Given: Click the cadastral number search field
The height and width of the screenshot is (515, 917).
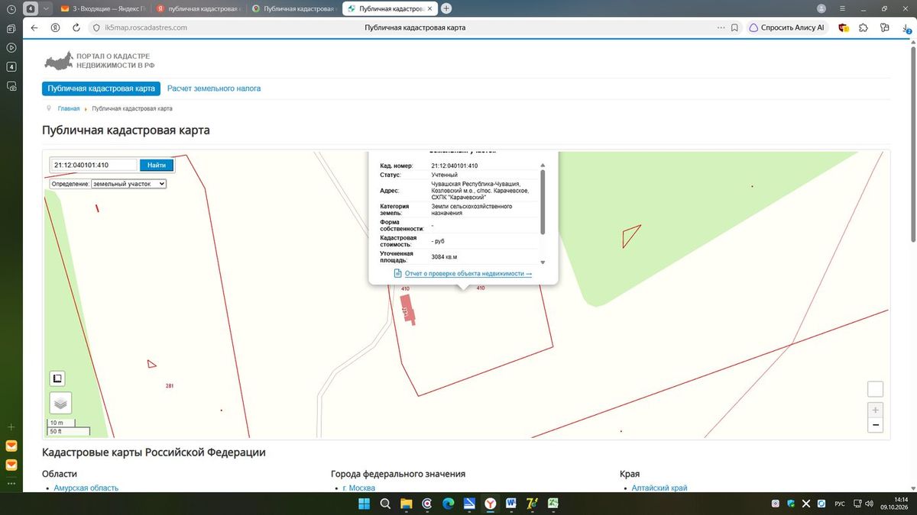Looking at the screenshot, I should 94,165.
